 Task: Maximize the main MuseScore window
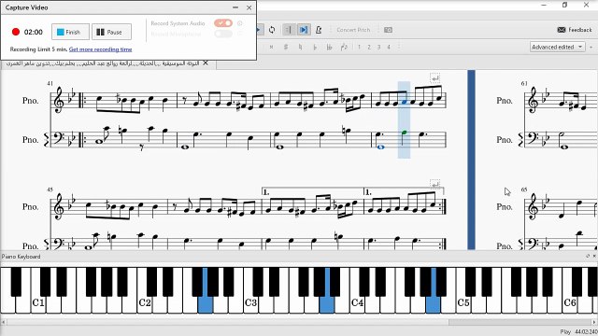click(564, 5)
